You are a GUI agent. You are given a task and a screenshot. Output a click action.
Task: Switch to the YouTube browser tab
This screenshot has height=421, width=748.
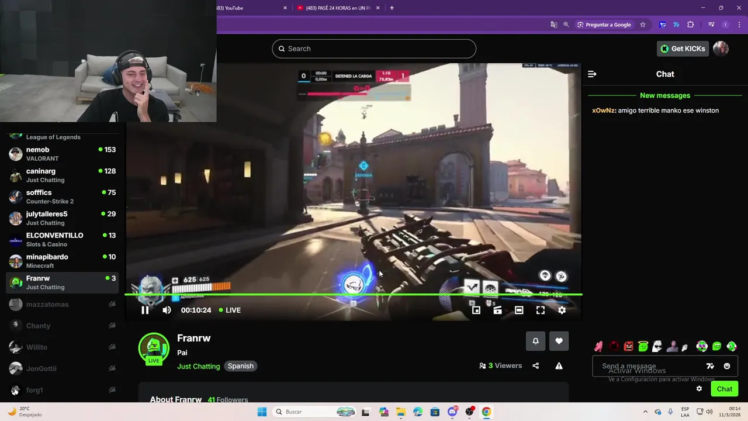252,8
